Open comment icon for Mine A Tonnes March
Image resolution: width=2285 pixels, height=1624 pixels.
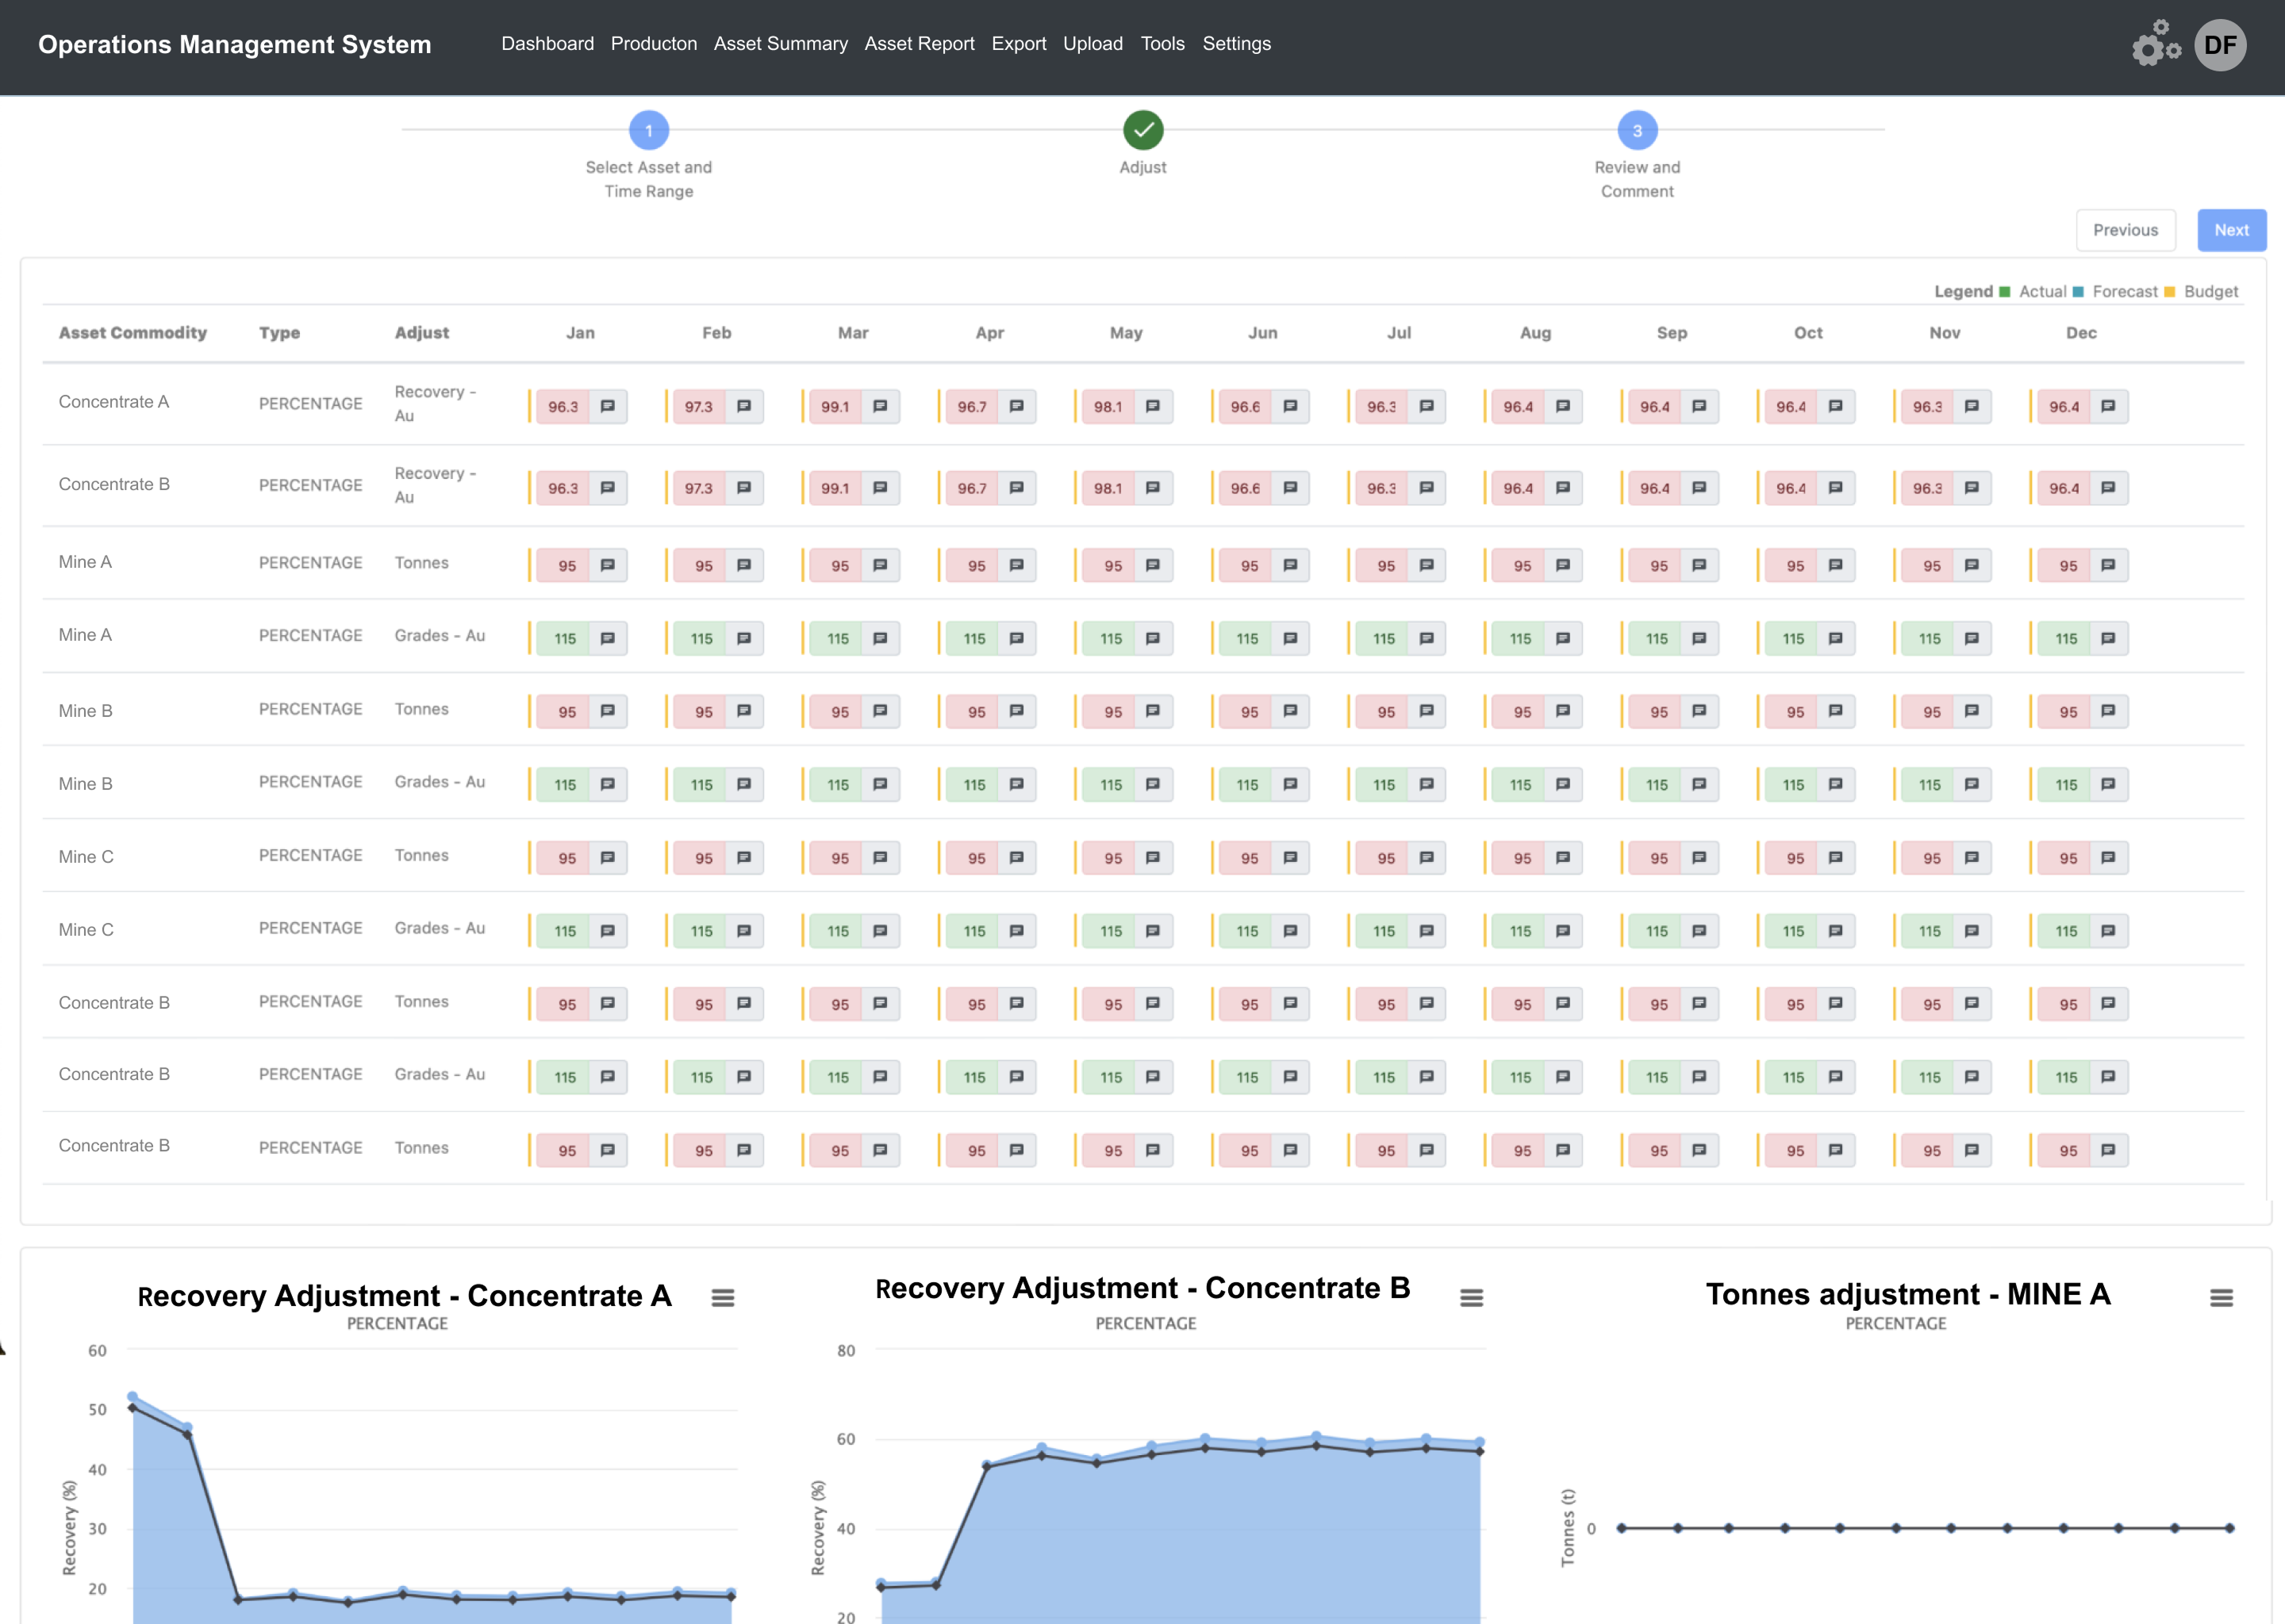[x=879, y=565]
